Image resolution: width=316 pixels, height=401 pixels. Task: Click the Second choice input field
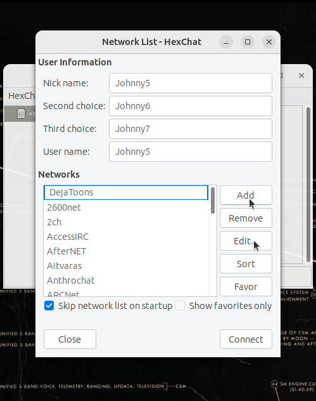click(x=191, y=106)
